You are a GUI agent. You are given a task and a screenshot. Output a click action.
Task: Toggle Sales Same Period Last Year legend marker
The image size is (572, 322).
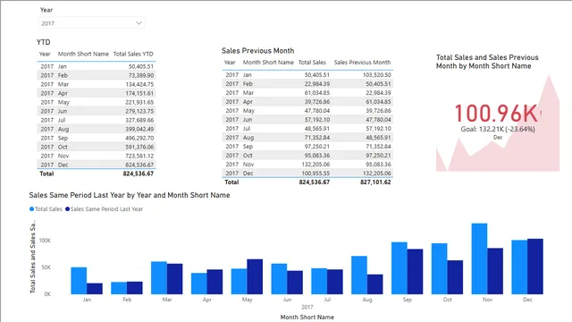pyautogui.click(x=67, y=209)
